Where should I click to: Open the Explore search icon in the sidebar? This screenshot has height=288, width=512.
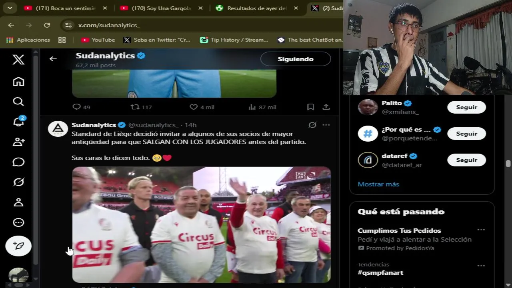coord(18,102)
